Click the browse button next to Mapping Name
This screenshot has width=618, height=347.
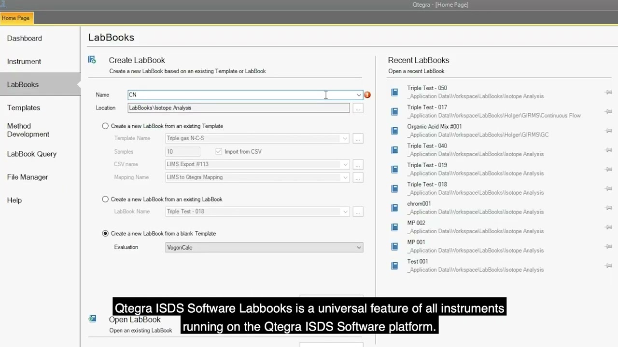coord(358,178)
